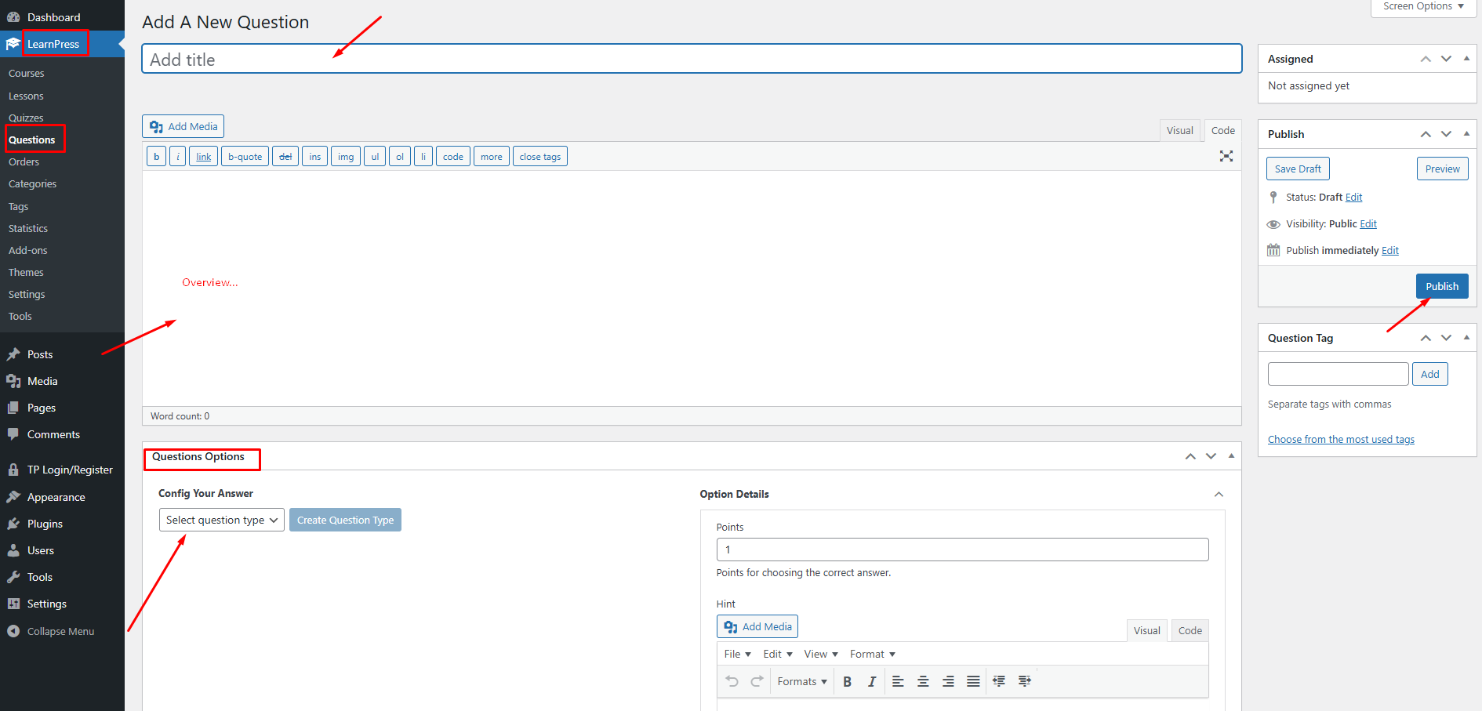Image resolution: width=1482 pixels, height=711 pixels.
Task: Toggle the Question Tag panel triangle
Action: (1466, 338)
